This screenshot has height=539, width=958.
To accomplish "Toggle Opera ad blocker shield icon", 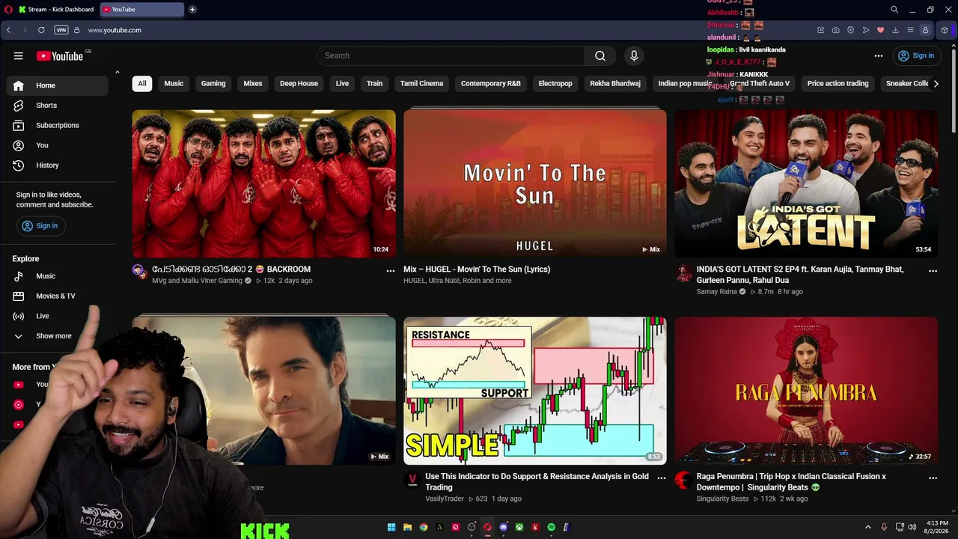I will (x=850, y=30).
